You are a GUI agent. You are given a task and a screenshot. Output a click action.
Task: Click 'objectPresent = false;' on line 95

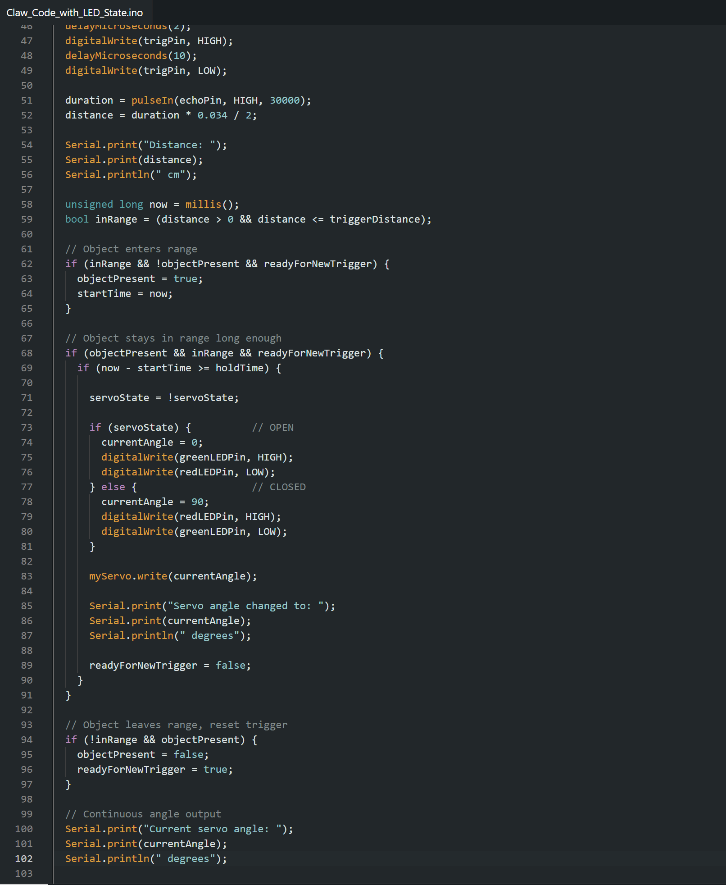pos(143,755)
